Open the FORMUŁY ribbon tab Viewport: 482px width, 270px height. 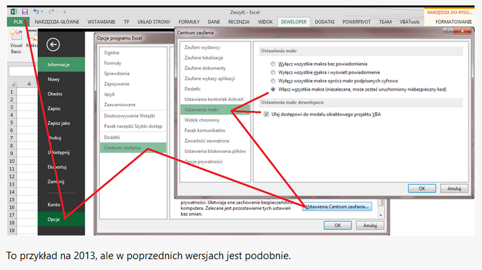pyautogui.click(x=189, y=22)
